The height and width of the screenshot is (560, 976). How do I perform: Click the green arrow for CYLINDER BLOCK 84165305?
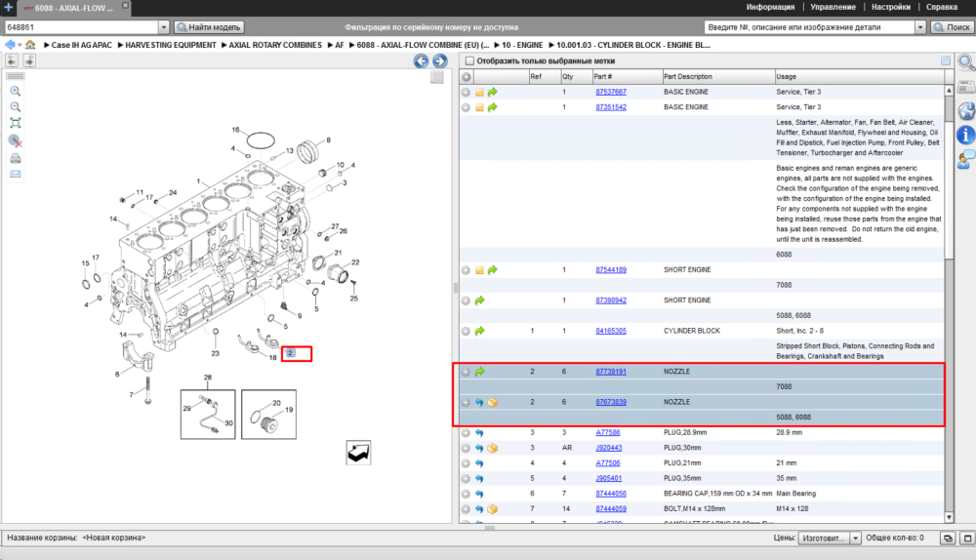click(479, 331)
